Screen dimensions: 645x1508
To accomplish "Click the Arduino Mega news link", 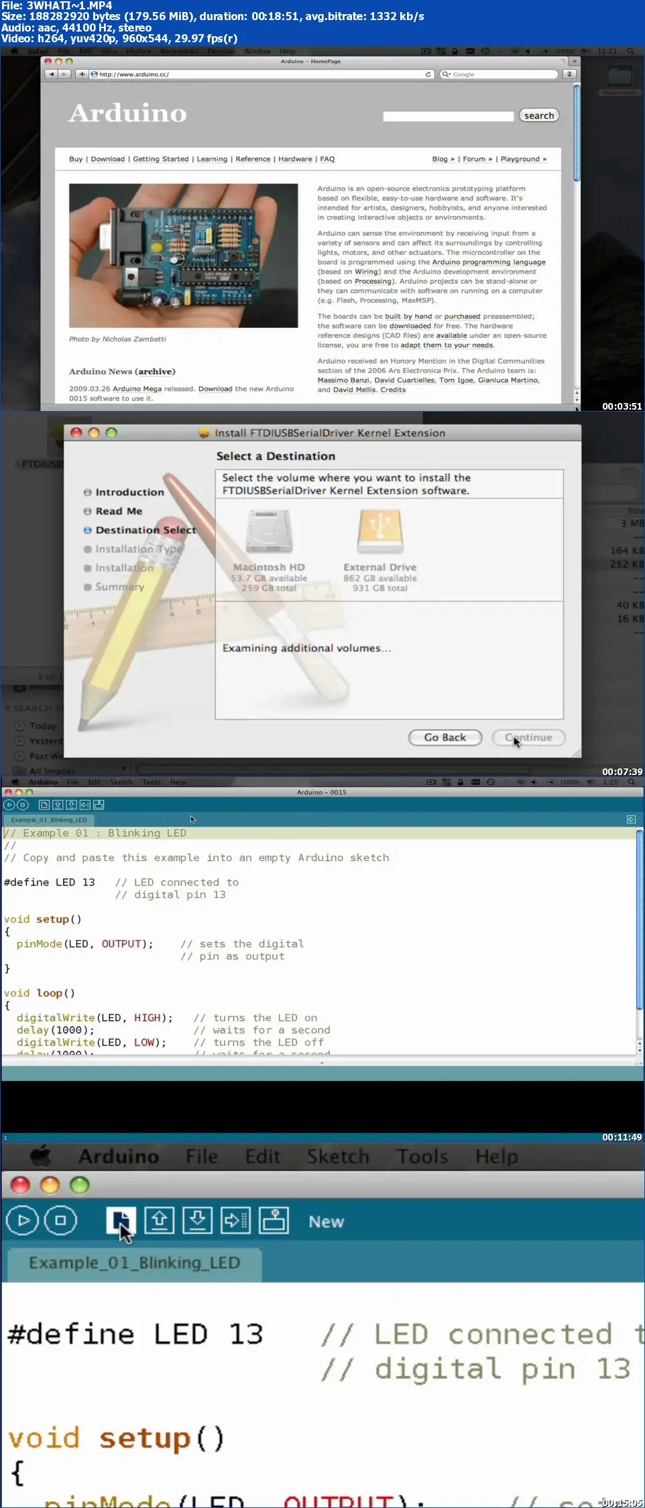I will 137,389.
